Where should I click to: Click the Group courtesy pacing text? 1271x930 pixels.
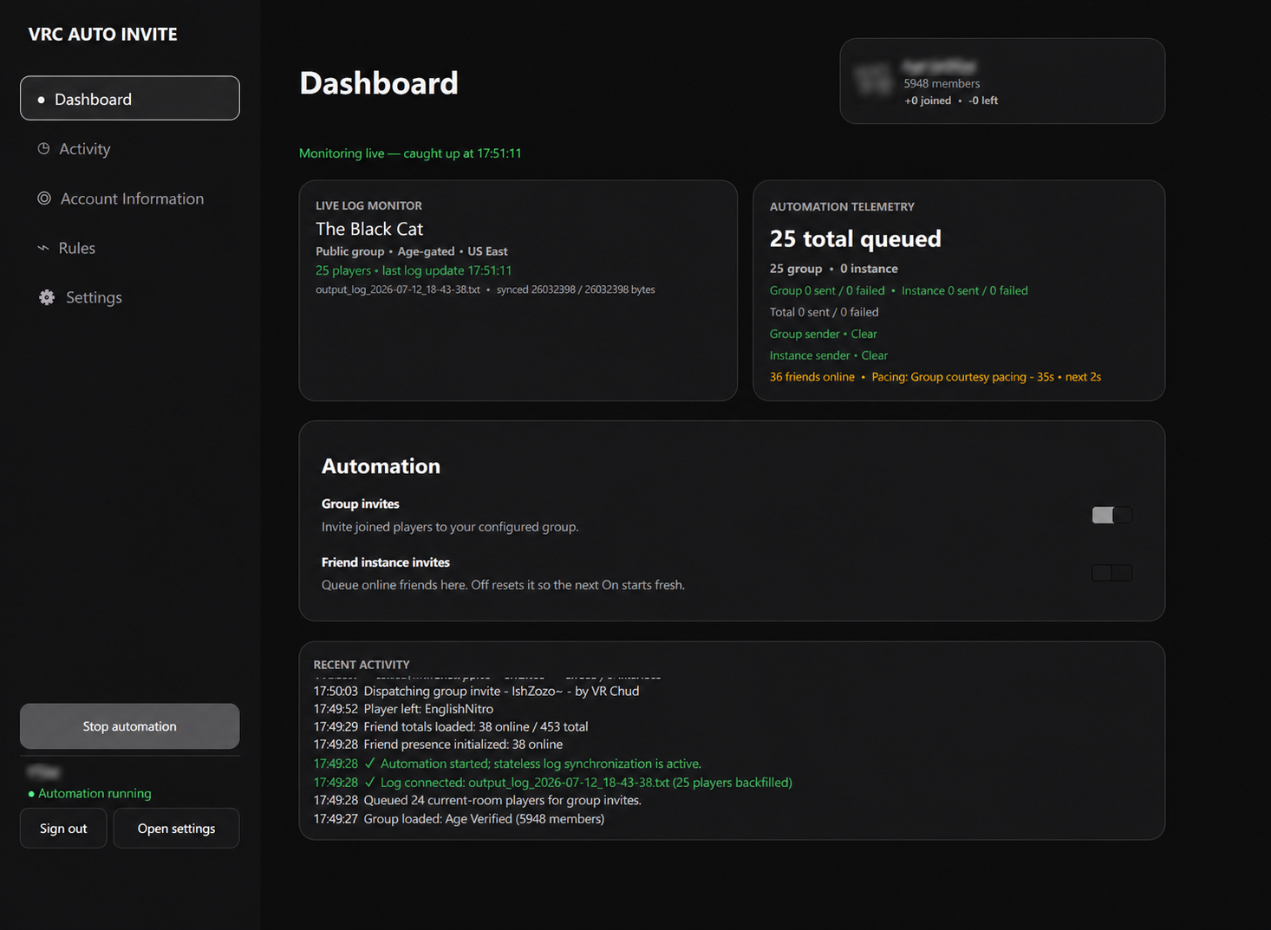(987, 377)
